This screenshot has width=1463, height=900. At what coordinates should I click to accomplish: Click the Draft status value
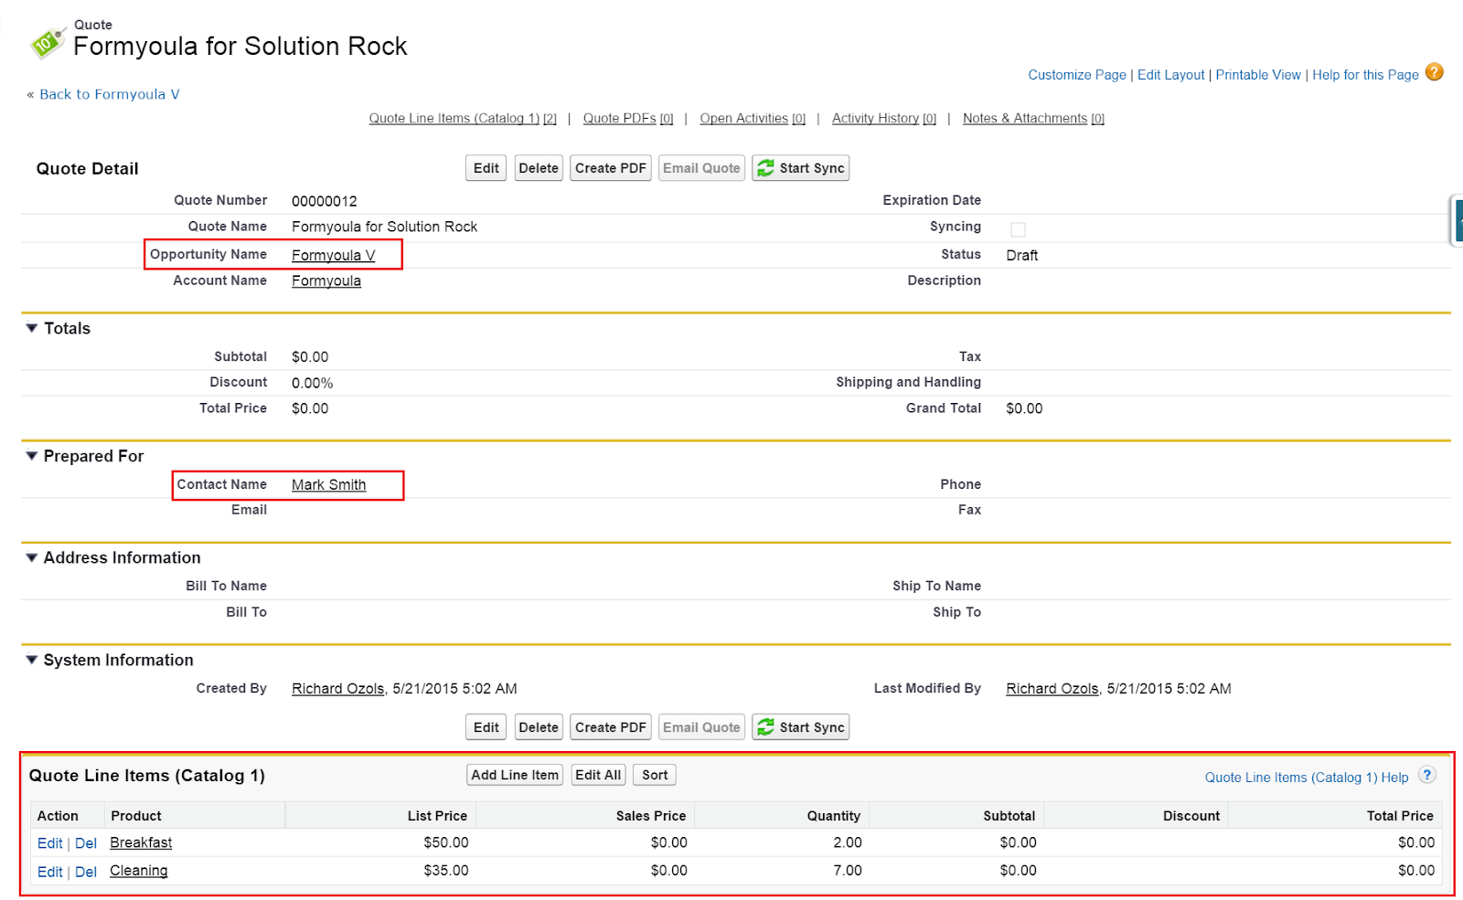pyautogui.click(x=1022, y=256)
